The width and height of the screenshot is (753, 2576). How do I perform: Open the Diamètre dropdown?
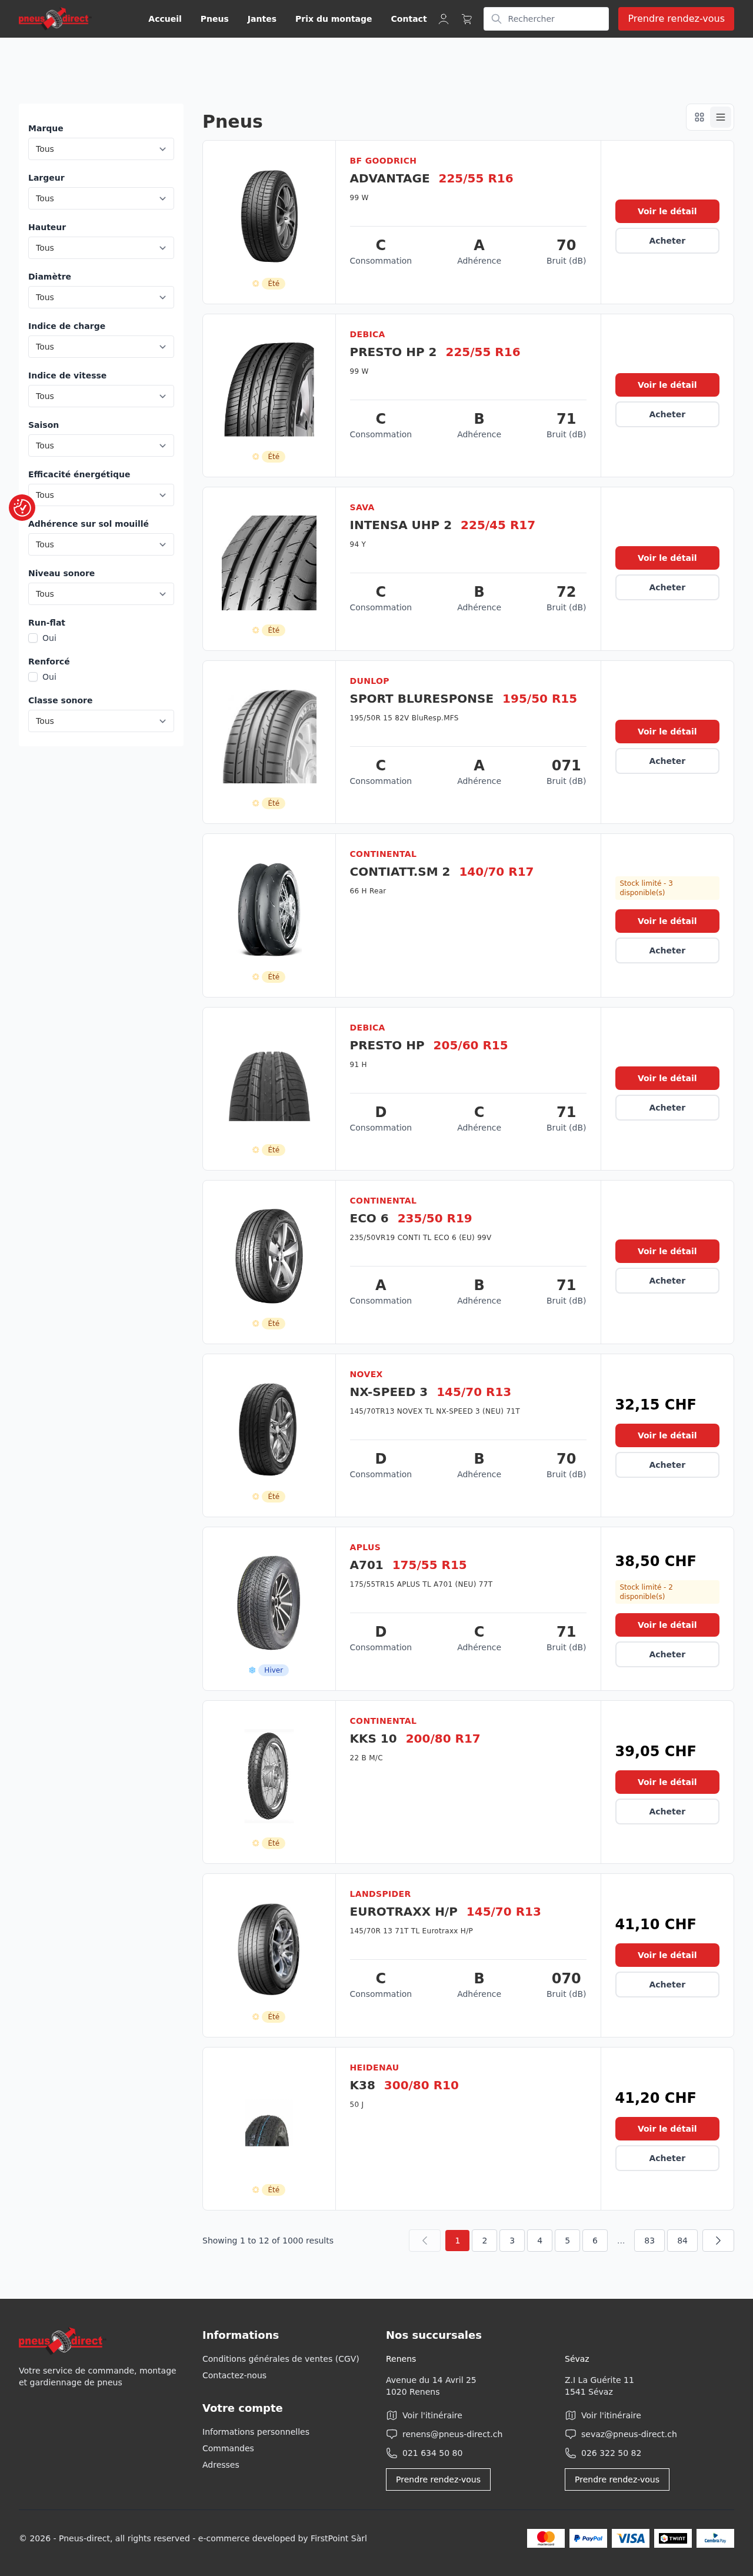point(100,296)
